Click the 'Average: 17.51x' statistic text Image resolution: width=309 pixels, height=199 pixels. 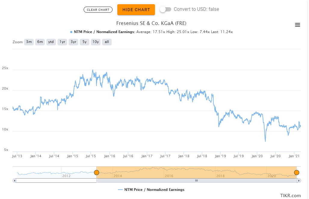click(150, 32)
